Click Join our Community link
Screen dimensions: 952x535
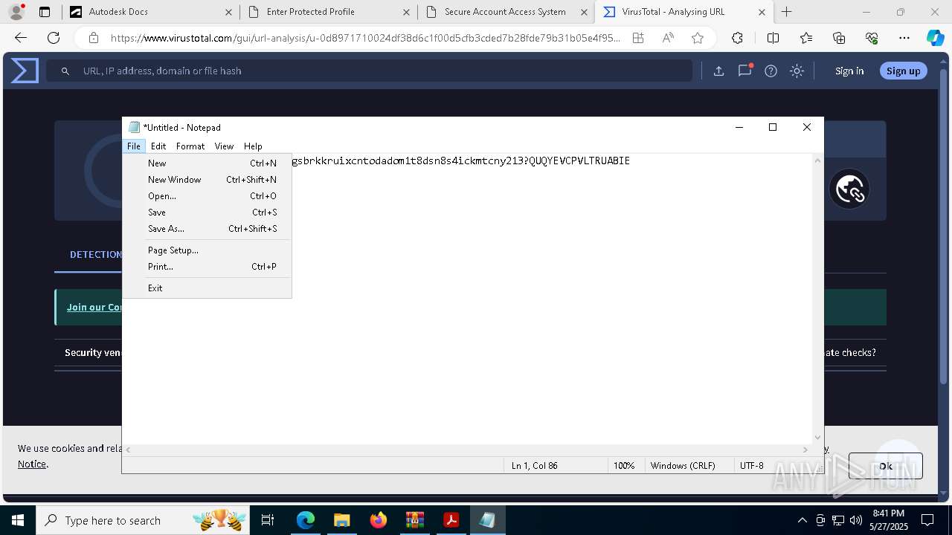point(94,307)
